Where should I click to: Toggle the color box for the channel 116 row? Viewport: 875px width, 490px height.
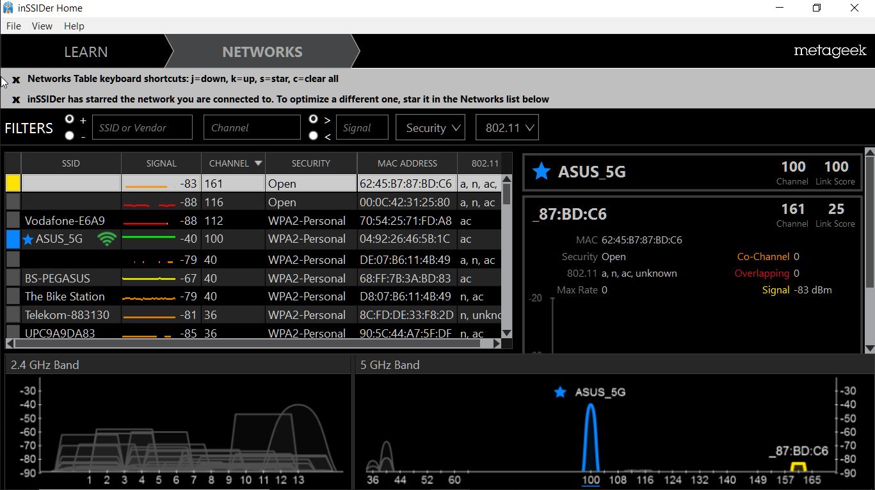coord(13,202)
